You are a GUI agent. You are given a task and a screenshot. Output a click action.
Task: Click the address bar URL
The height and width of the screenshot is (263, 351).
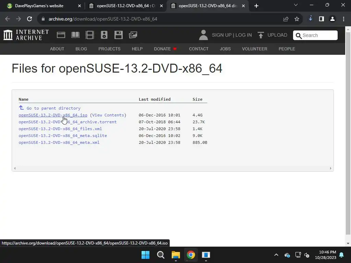click(x=103, y=19)
